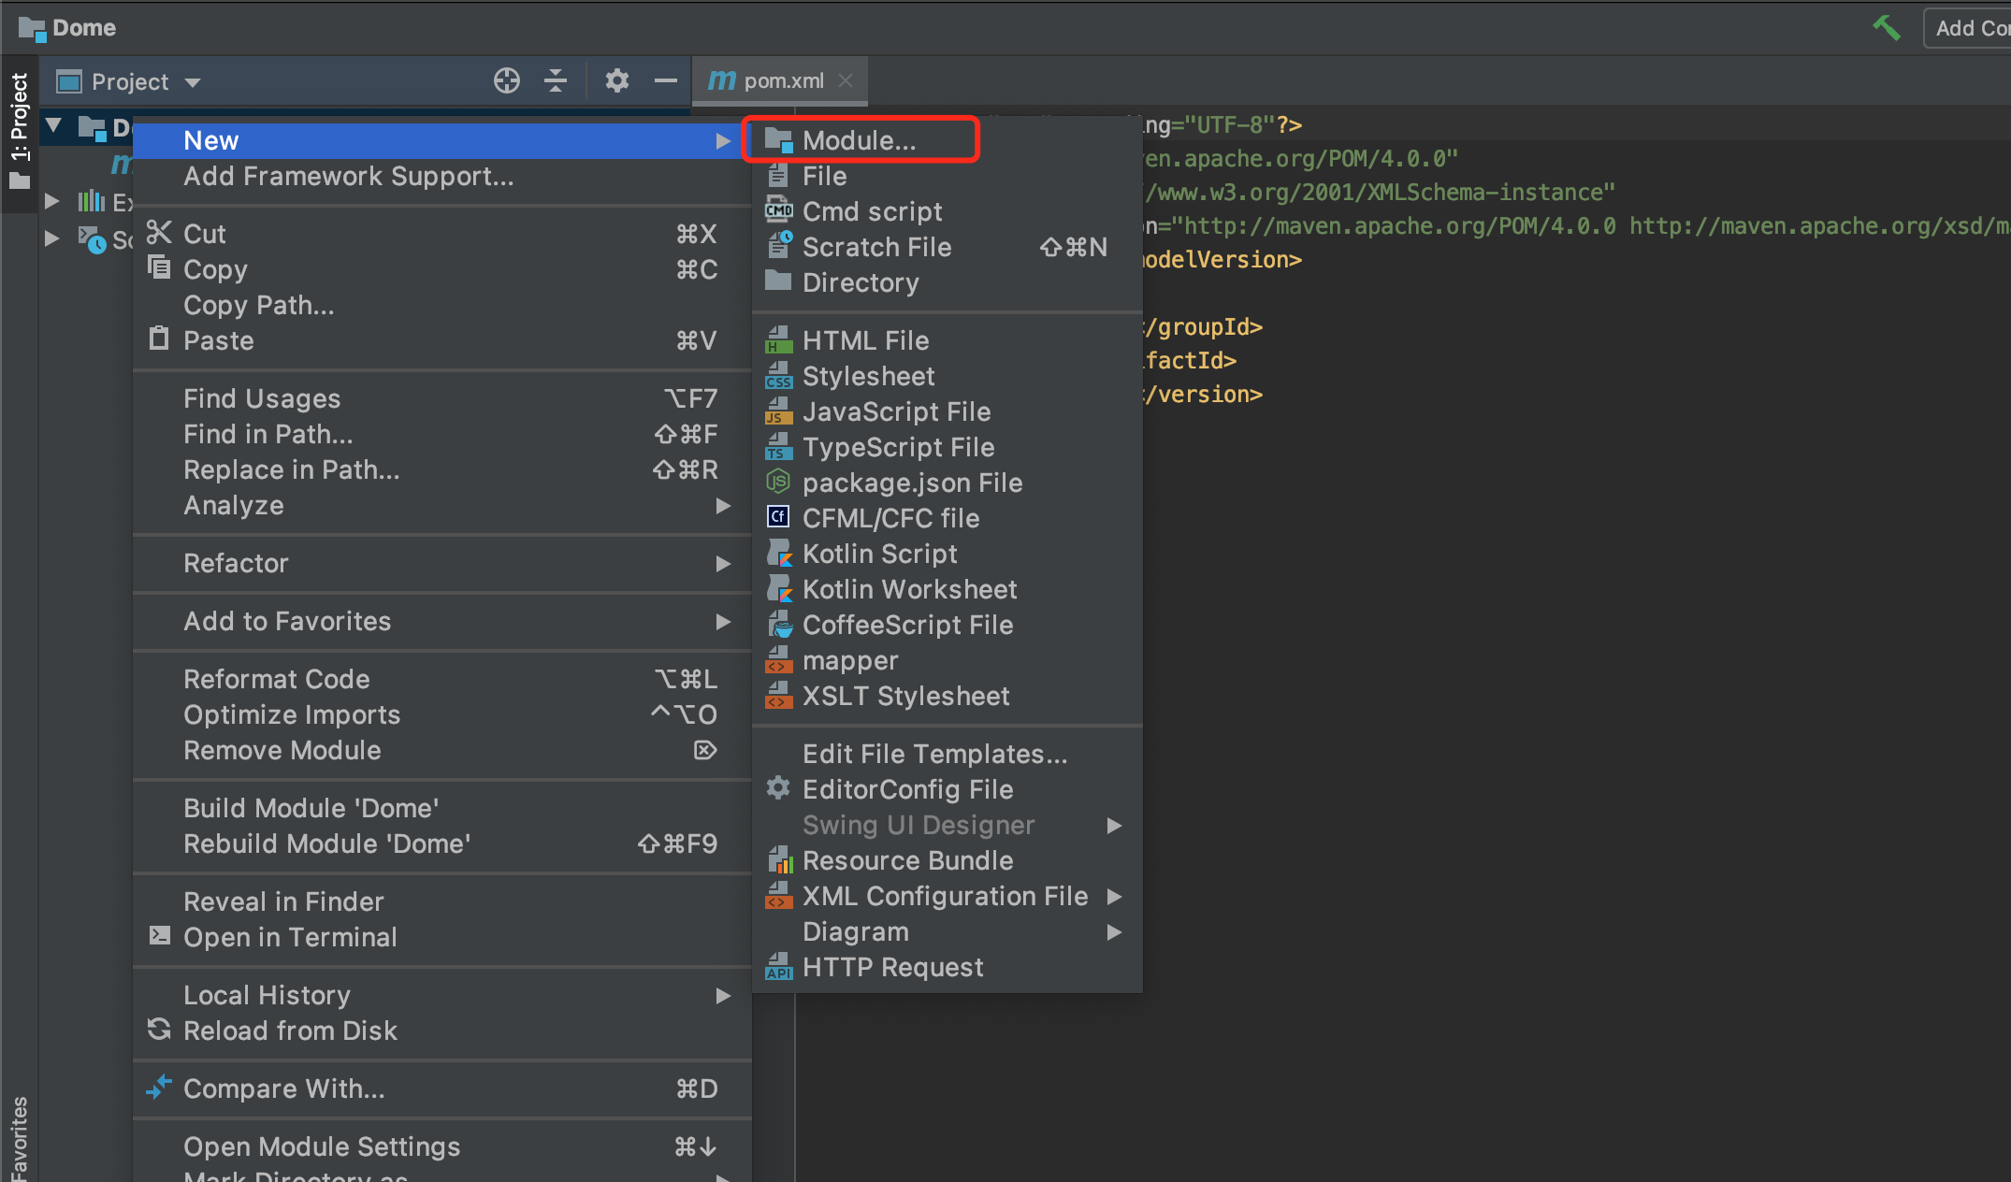
Task: Create a new Cmd script
Action: point(947,211)
